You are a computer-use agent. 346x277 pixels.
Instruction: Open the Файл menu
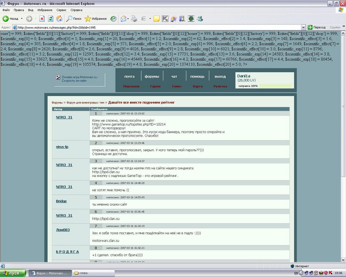tap(6, 10)
